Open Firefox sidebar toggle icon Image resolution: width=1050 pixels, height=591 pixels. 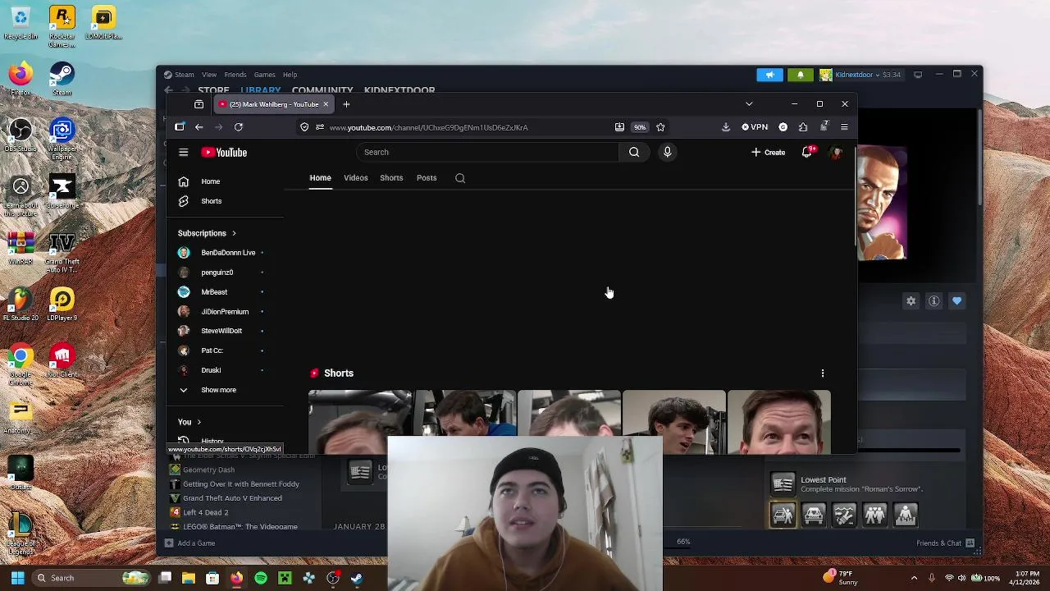pos(180,127)
